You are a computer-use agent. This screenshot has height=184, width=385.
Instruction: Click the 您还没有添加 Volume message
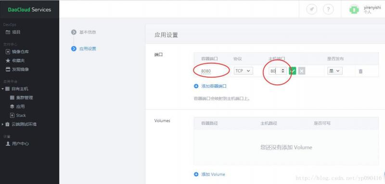[286, 148]
